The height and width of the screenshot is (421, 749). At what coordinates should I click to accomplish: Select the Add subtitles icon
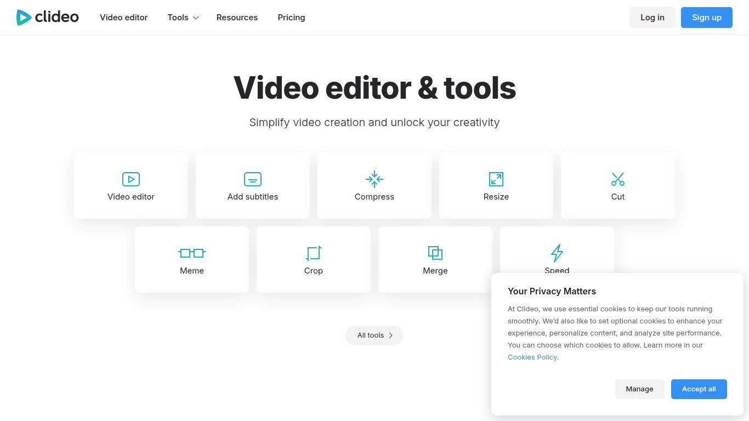253,179
